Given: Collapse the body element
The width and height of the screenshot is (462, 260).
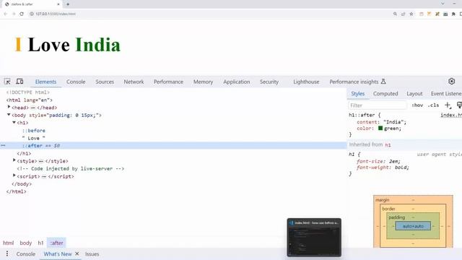Looking at the screenshot, I should (x=9, y=115).
